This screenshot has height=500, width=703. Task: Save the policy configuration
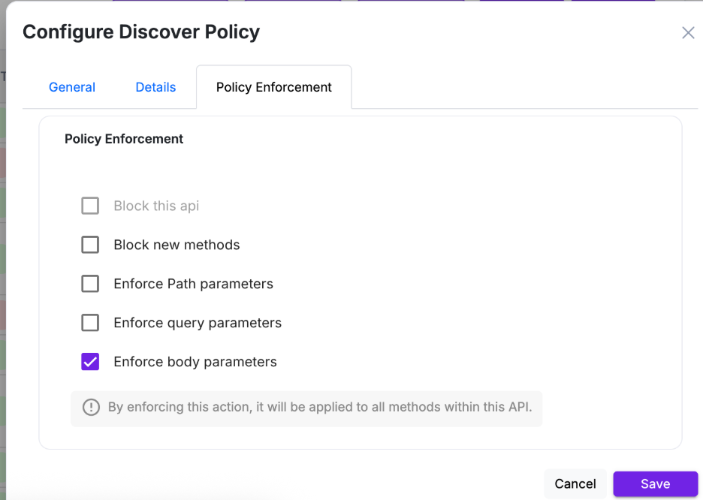pos(655,484)
